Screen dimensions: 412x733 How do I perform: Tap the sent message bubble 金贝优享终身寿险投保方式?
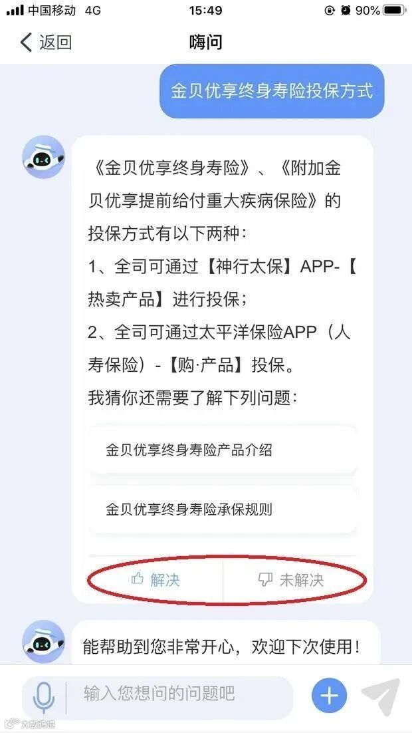(x=272, y=90)
